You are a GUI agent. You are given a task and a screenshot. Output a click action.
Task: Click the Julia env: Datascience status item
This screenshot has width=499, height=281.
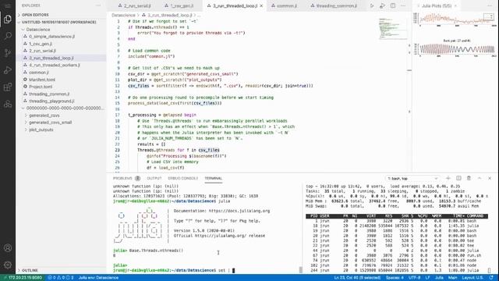pyautogui.click(x=98, y=278)
